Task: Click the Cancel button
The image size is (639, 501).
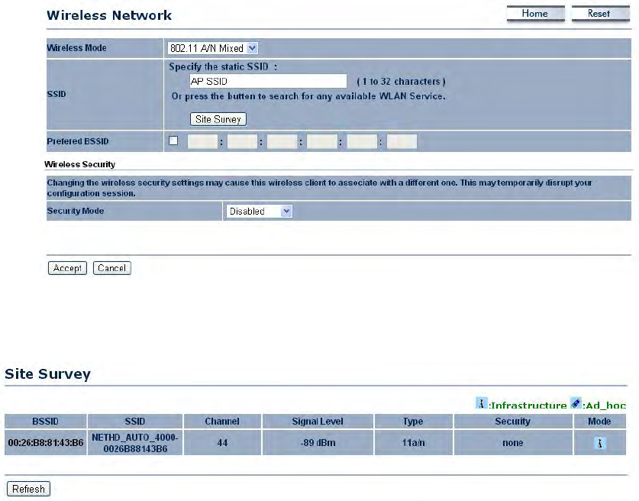Action: click(x=111, y=268)
